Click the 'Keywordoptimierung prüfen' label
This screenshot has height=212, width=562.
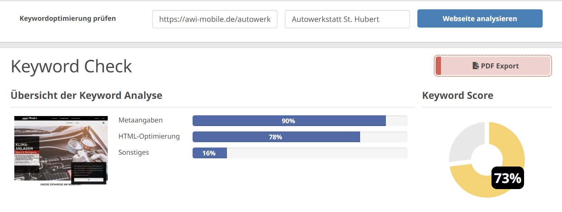pyautogui.click(x=68, y=18)
